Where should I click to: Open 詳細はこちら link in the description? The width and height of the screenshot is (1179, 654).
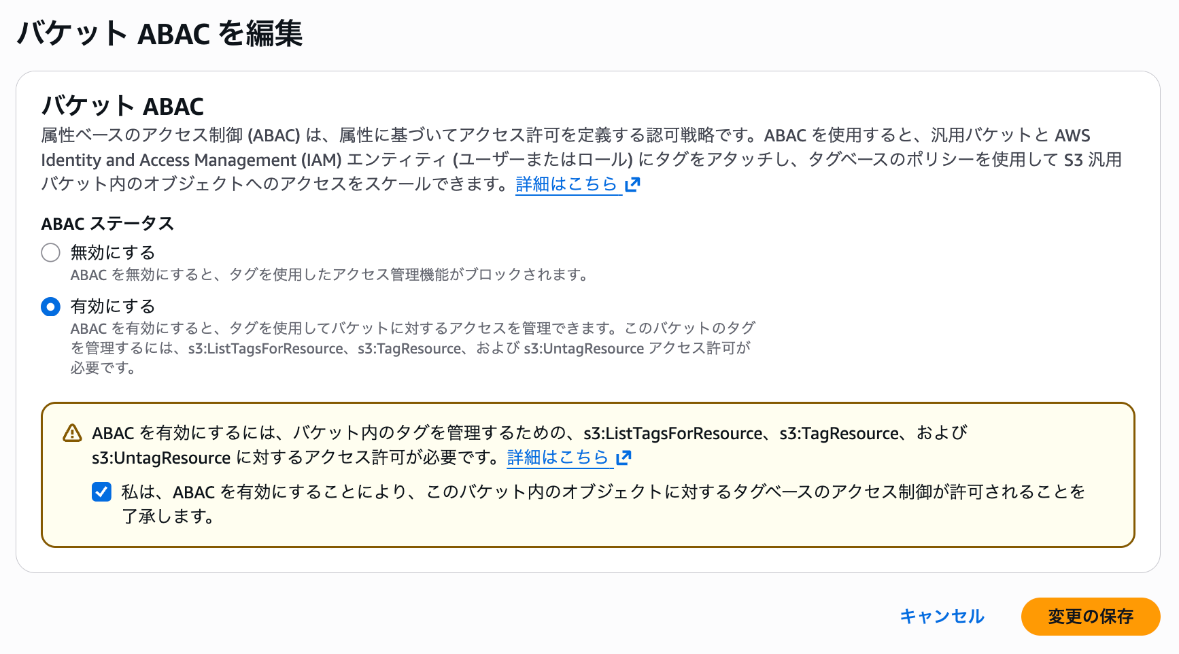(x=566, y=184)
